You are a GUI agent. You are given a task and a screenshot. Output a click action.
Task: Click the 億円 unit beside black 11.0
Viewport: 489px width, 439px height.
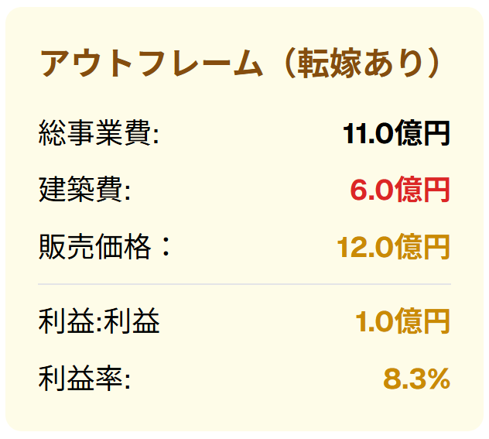[x=422, y=133]
